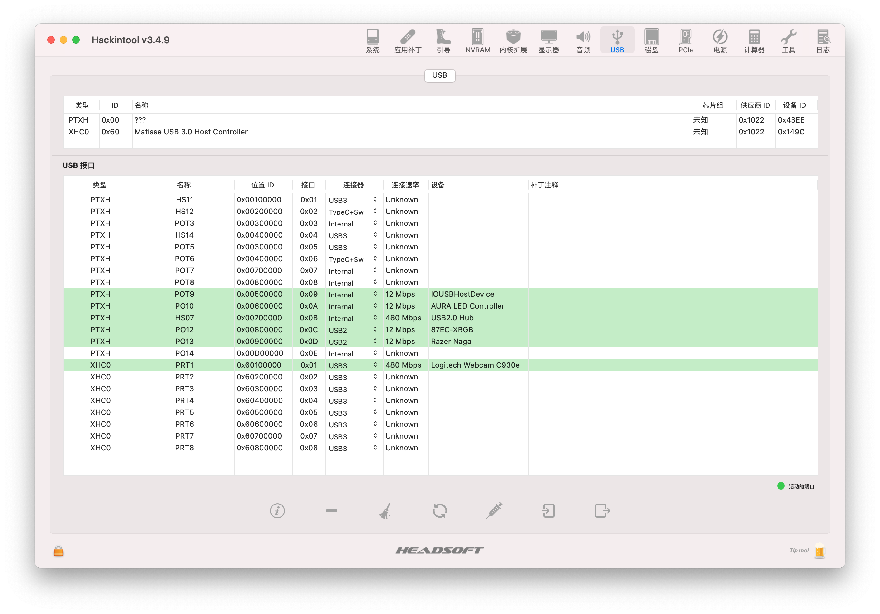The image size is (880, 614).
Task: Open the 显示器 display section
Action: click(x=548, y=40)
